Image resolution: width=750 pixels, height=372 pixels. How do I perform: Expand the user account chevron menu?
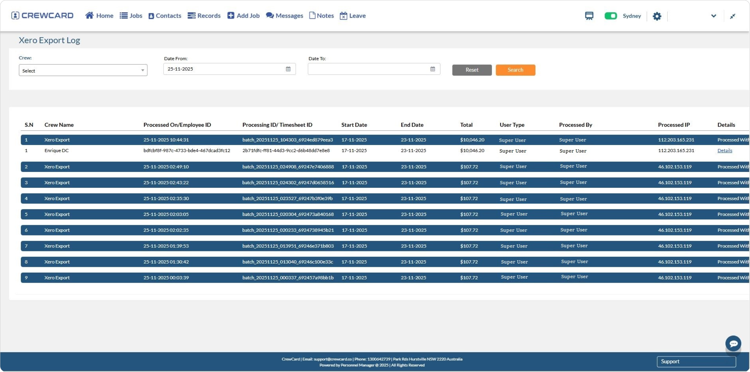point(713,16)
